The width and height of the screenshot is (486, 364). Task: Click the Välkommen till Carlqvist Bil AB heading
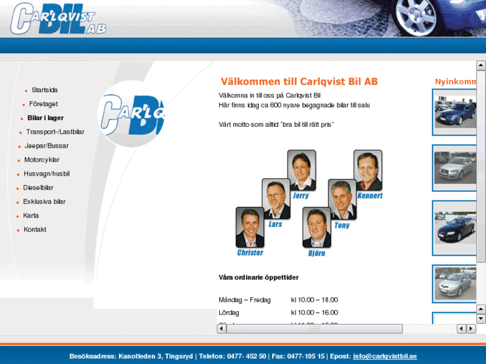coord(299,81)
